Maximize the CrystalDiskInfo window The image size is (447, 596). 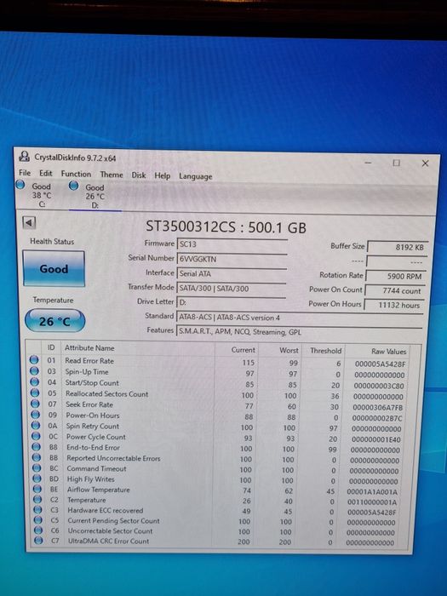[396, 163]
